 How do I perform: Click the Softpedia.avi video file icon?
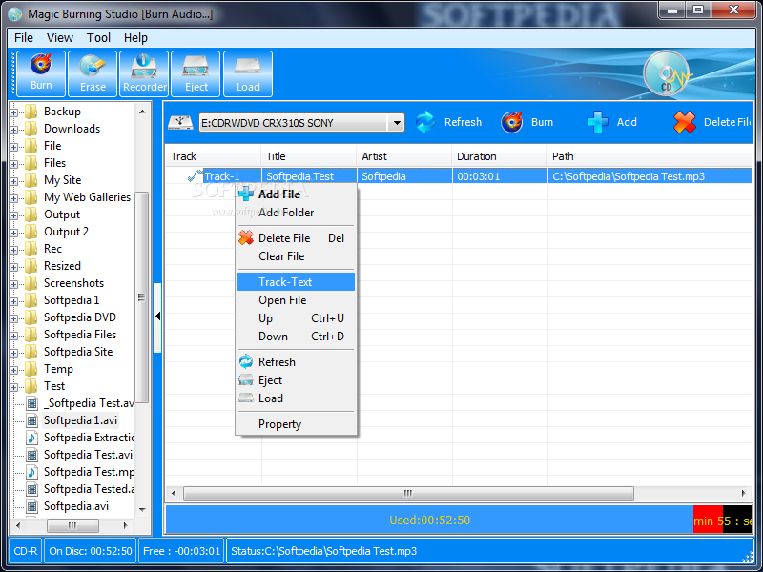(32, 506)
